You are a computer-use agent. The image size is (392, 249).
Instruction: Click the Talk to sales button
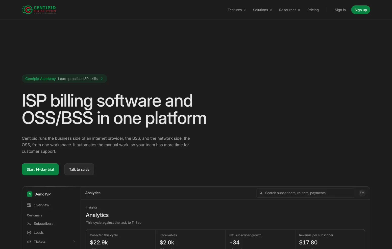[x=79, y=169]
